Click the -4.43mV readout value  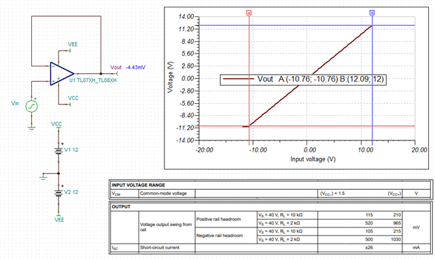[135, 67]
